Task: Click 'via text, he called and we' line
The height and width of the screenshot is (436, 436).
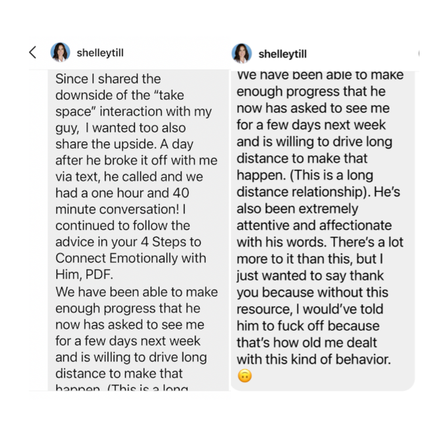Action: [x=129, y=176]
